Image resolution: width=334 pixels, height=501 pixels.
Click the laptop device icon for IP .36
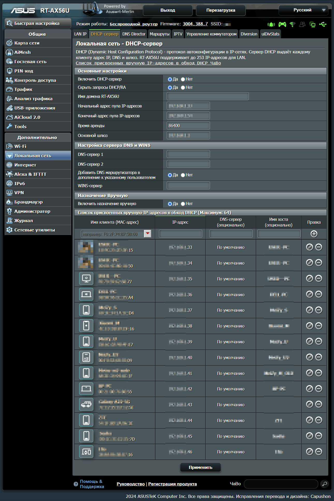click(86, 294)
